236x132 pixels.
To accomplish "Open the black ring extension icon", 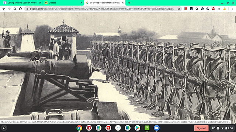I will (197, 9).
